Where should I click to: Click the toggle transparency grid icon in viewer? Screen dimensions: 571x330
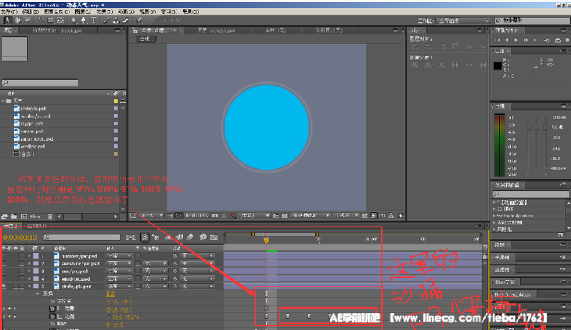285,216
